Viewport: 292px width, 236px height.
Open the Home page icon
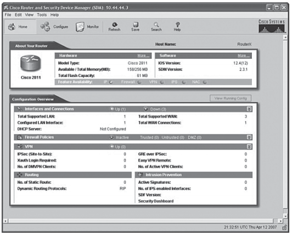pyautogui.click(x=12, y=27)
